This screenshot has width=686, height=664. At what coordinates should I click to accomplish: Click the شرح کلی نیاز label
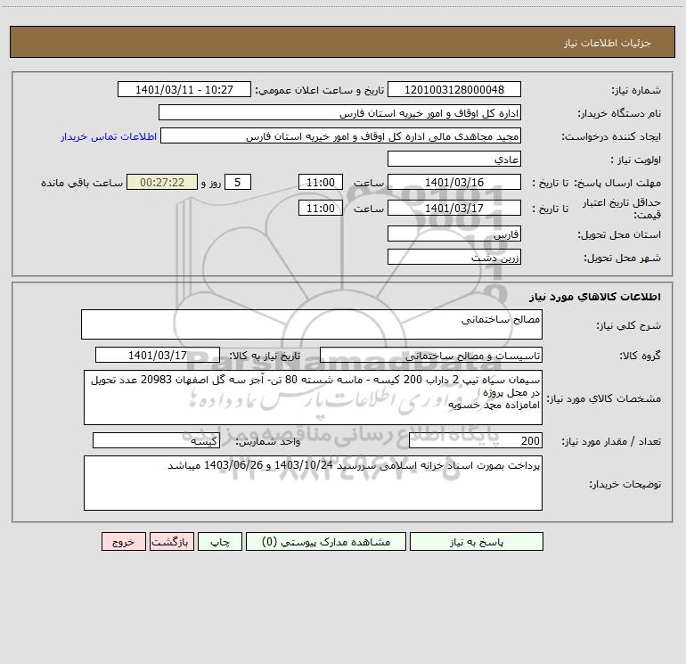629,325
